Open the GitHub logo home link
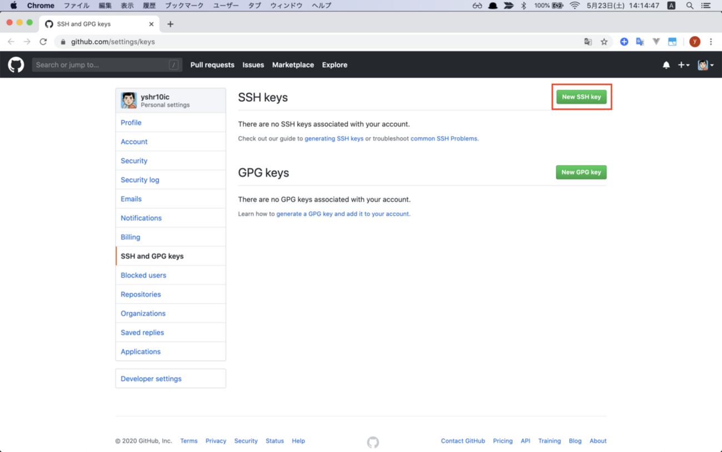The image size is (722, 452). click(16, 65)
